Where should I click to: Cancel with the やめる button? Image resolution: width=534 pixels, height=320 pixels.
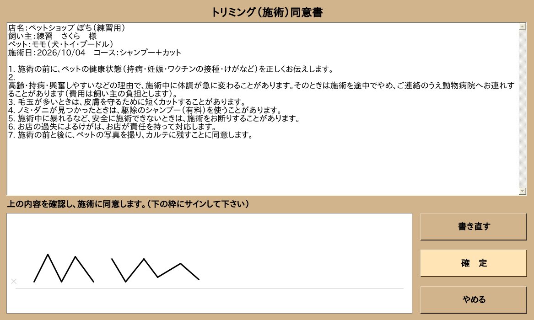pyautogui.click(x=474, y=299)
